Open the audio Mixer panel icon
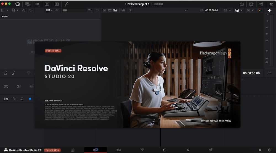The width and height of the screenshot is (276, 153). [x=261, y=4]
